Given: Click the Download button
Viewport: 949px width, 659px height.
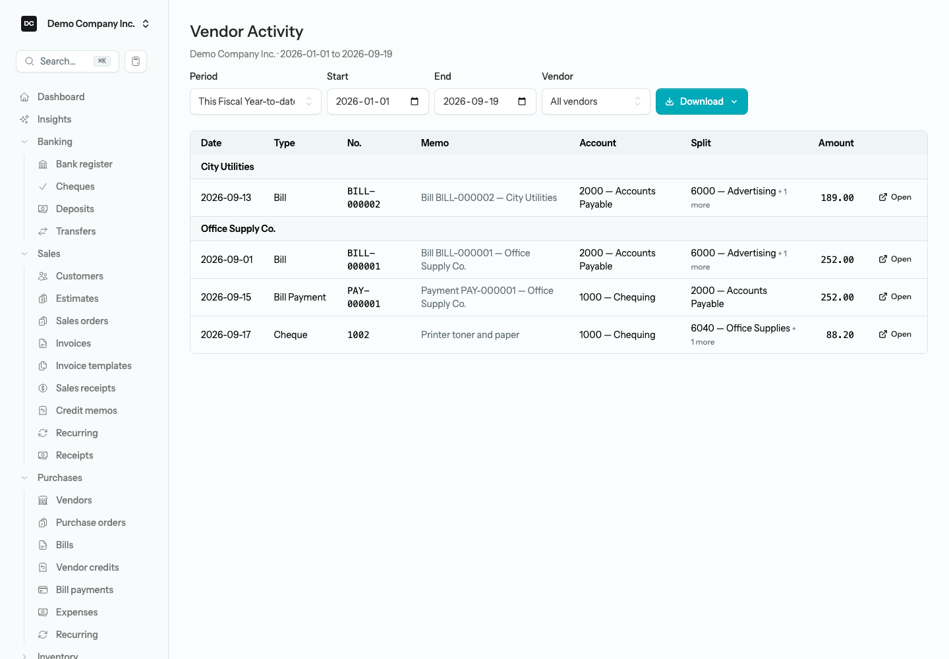Looking at the screenshot, I should 702,101.
